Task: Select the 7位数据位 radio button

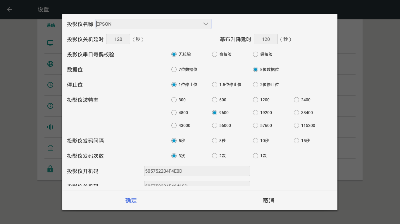Action: tap(174, 69)
